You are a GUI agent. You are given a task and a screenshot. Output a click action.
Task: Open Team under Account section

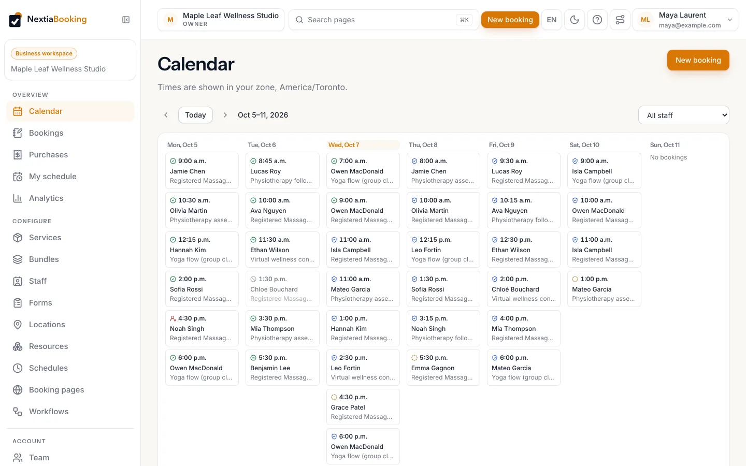(x=70, y=458)
